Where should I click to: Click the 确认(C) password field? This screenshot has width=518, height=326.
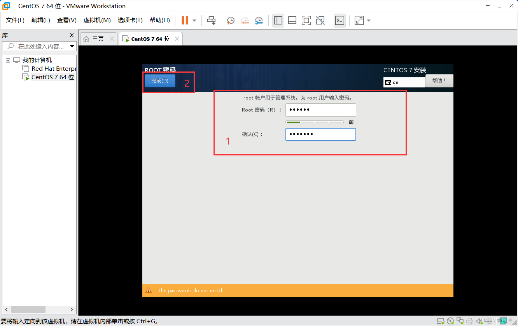[x=321, y=134]
